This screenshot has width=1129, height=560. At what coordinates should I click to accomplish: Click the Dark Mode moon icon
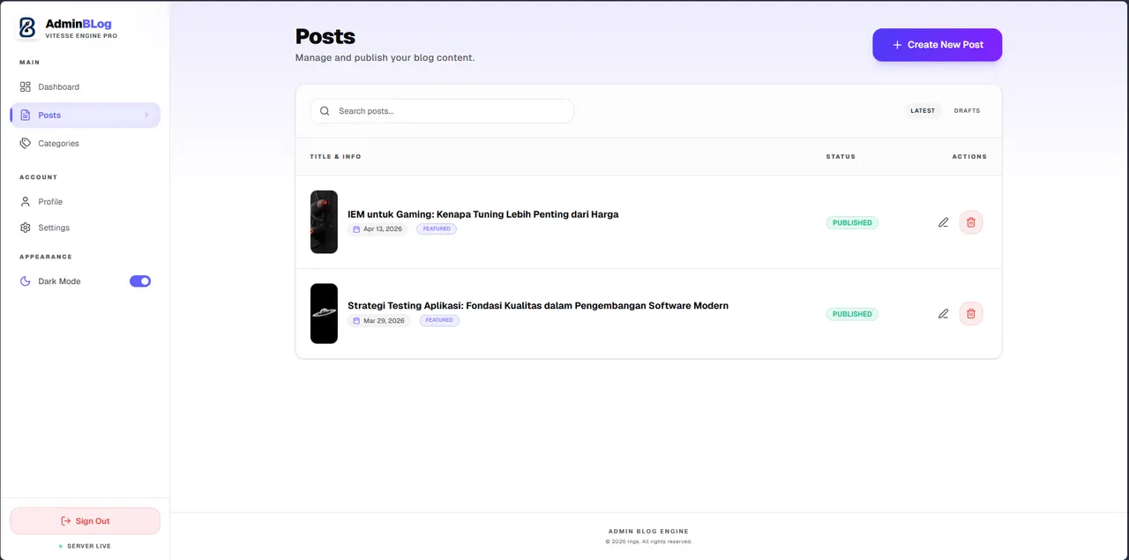(26, 281)
